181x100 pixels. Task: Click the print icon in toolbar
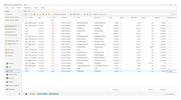point(85,14)
